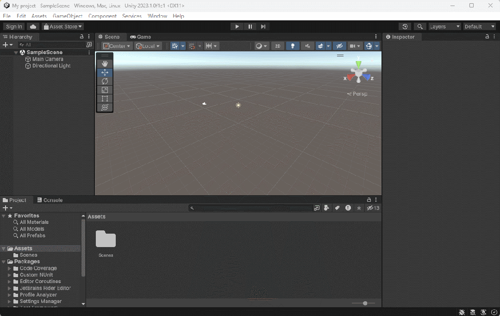Viewport: 500px width, 316px height.
Task: Click the Persp projection label
Action: pos(357,94)
